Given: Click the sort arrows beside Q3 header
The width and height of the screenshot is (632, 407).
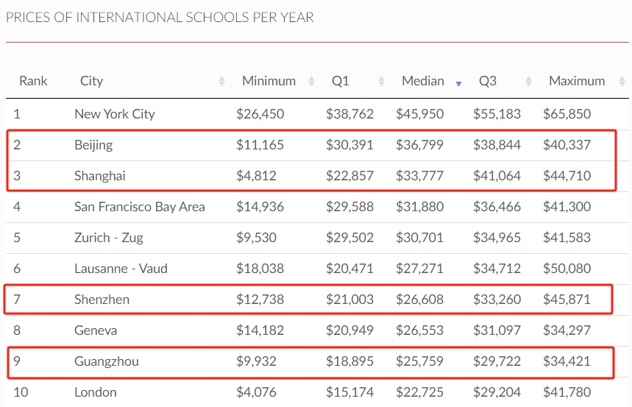Looking at the screenshot, I should [x=528, y=82].
